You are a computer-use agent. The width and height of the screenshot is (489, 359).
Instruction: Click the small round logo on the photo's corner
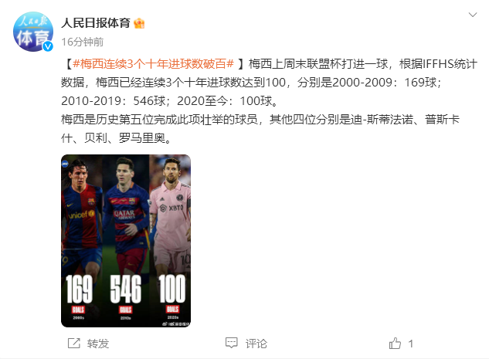(x=65, y=164)
